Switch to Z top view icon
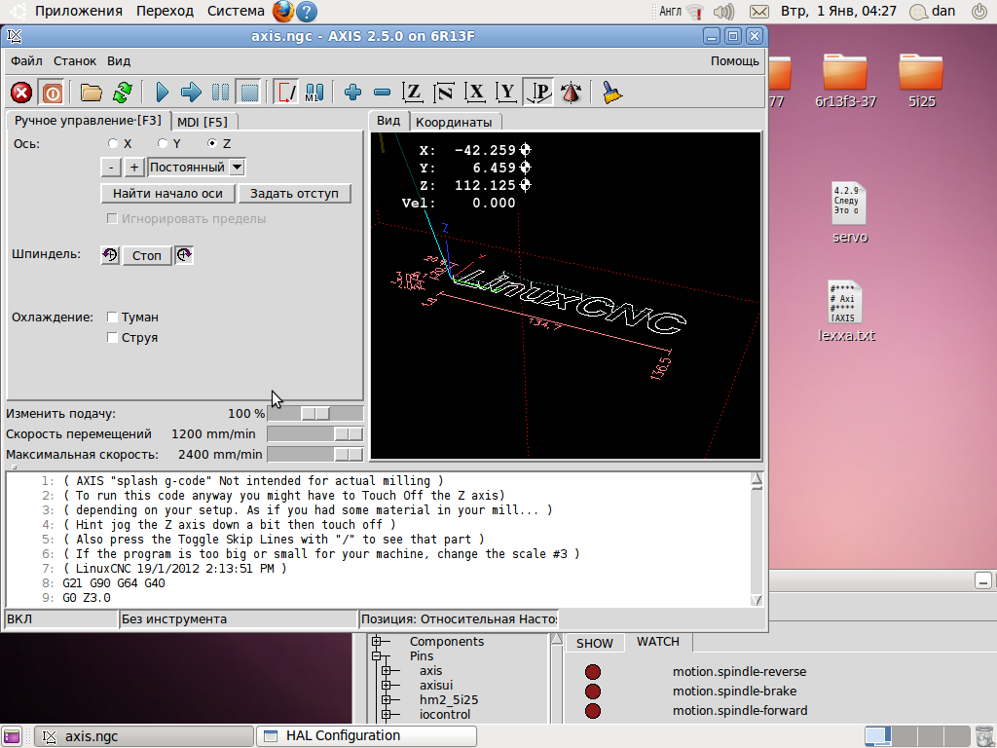 [x=413, y=93]
